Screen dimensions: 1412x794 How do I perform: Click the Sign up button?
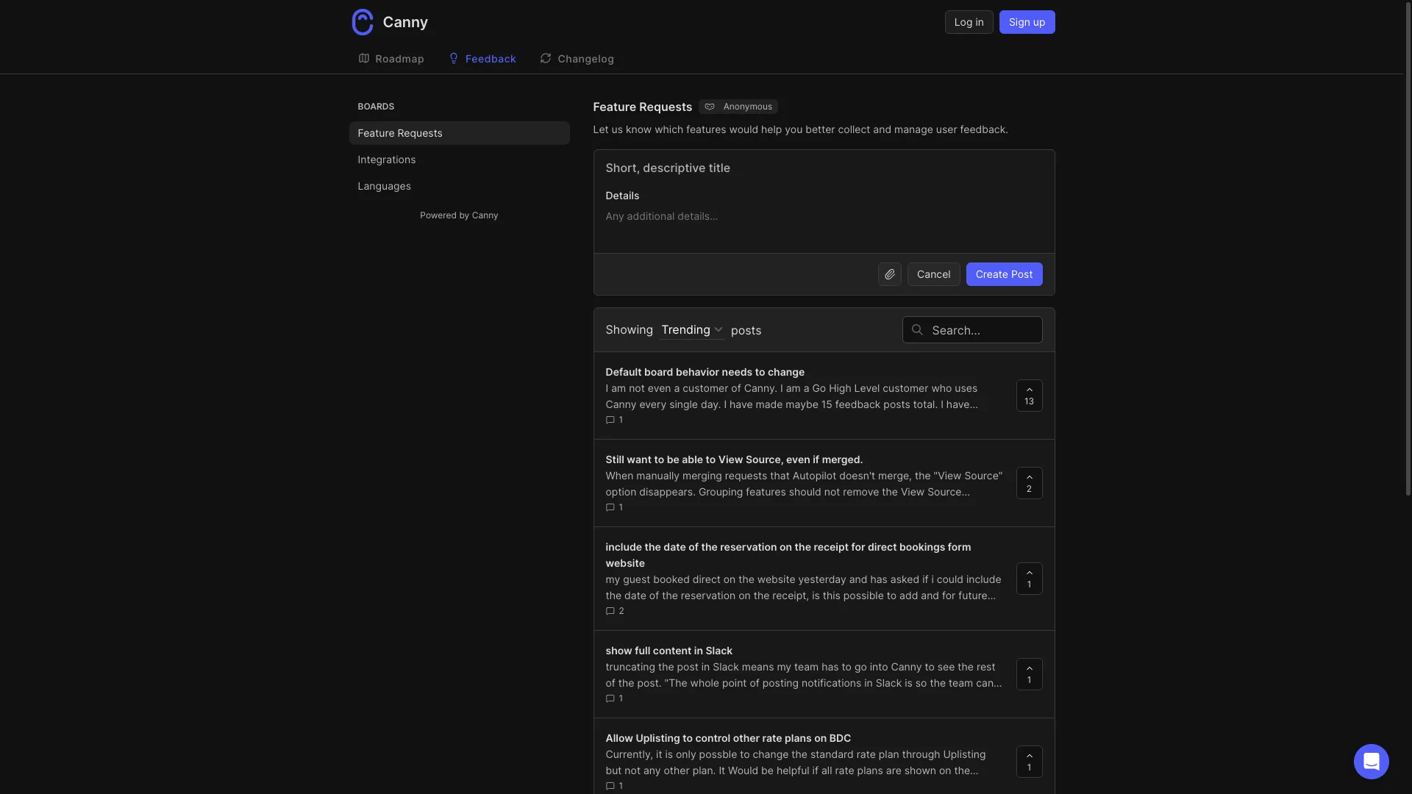pos(1027,21)
